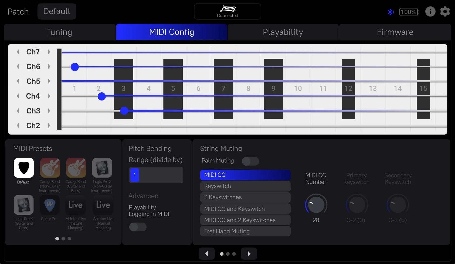Select Keyswitch string muting mode
The image size is (455, 264).
[x=245, y=186]
